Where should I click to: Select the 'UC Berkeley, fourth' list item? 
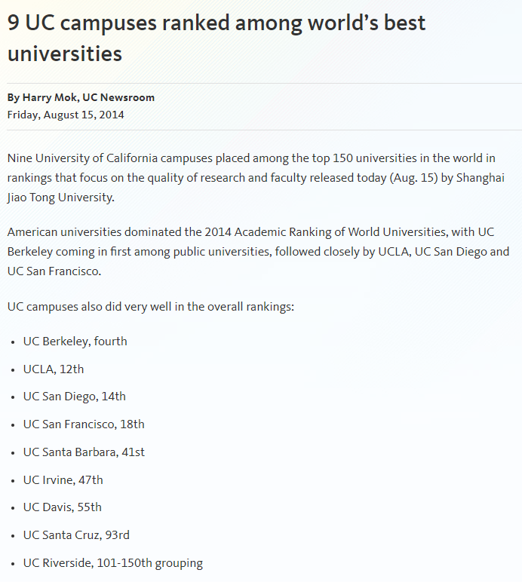(75, 341)
